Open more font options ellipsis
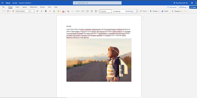The height and width of the screenshot is (98, 197). pyautogui.click(x=72, y=11)
